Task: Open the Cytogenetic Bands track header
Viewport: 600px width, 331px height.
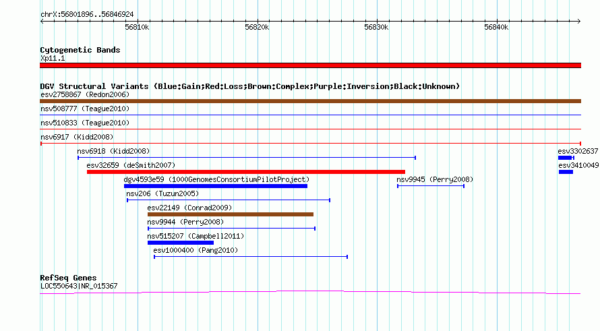Action: point(80,50)
